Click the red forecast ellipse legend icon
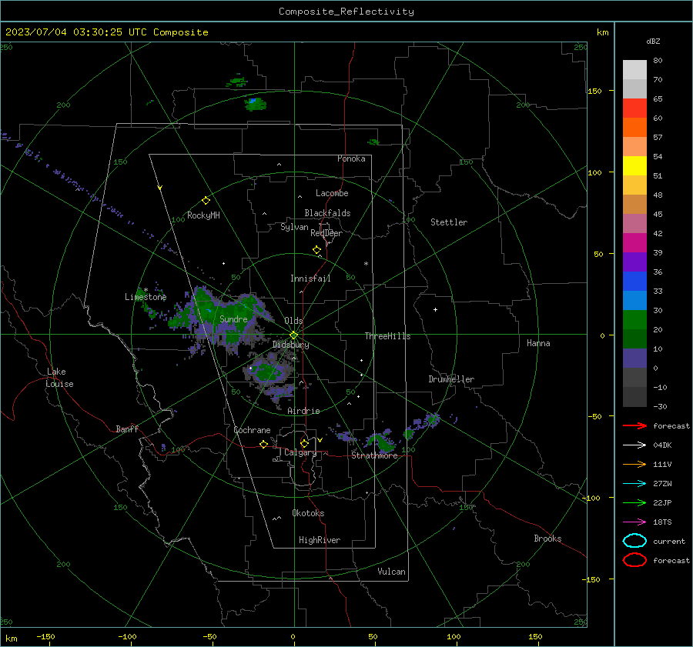This screenshot has height=647, width=693. tap(634, 560)
